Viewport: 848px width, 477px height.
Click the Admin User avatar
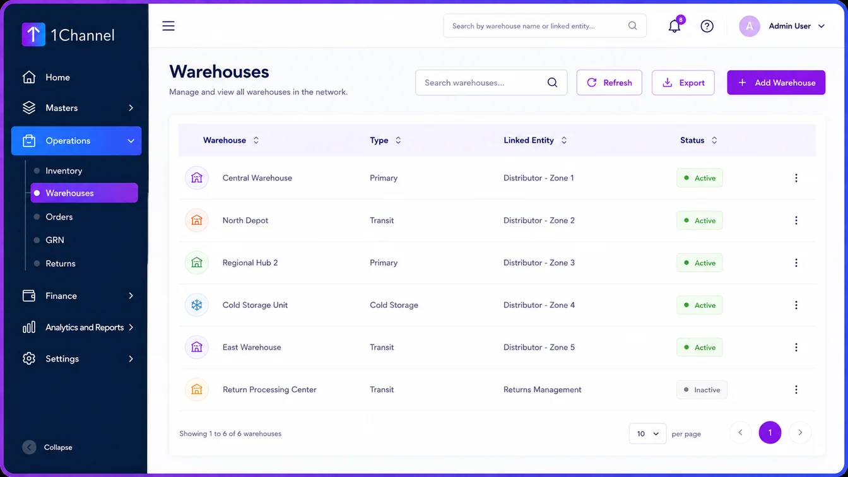pyautogui.click(x=750, y=26)
